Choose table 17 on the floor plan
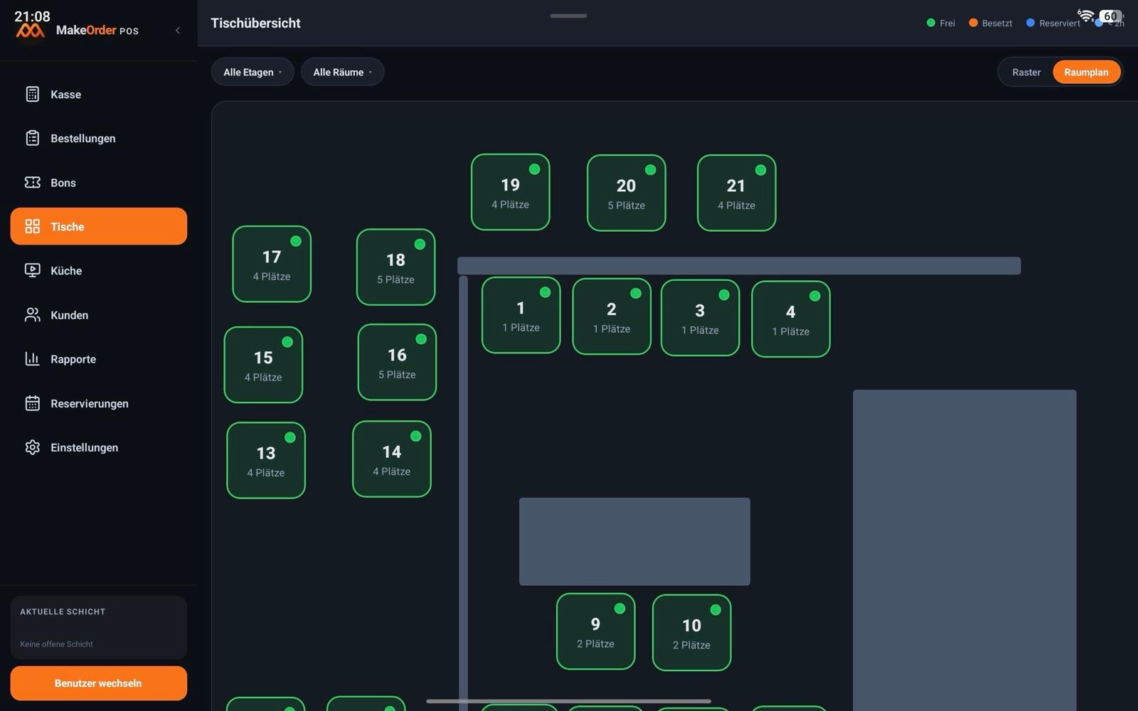The width and height of the screenshot is (1138, 711). click(x=272, y=264)
